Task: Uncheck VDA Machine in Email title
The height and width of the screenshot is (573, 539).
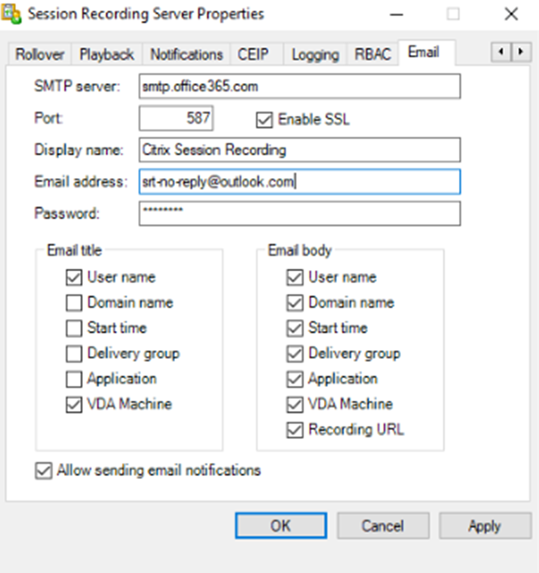Action: [x=74, y=405]
